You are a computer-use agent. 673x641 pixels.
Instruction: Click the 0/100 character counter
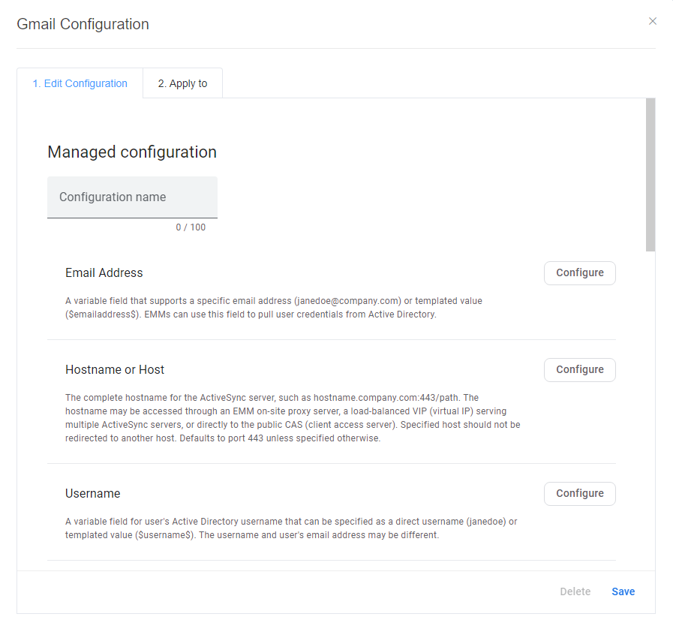[191, 227]
